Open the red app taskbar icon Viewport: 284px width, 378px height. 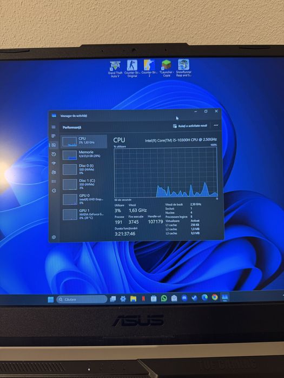point(143,299)
